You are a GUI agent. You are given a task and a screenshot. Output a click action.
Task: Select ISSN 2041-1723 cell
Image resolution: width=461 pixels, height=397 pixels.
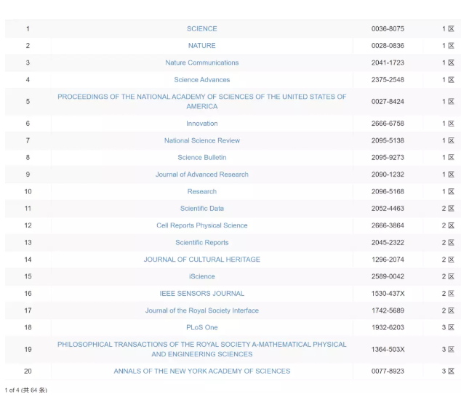click(388, 63)
